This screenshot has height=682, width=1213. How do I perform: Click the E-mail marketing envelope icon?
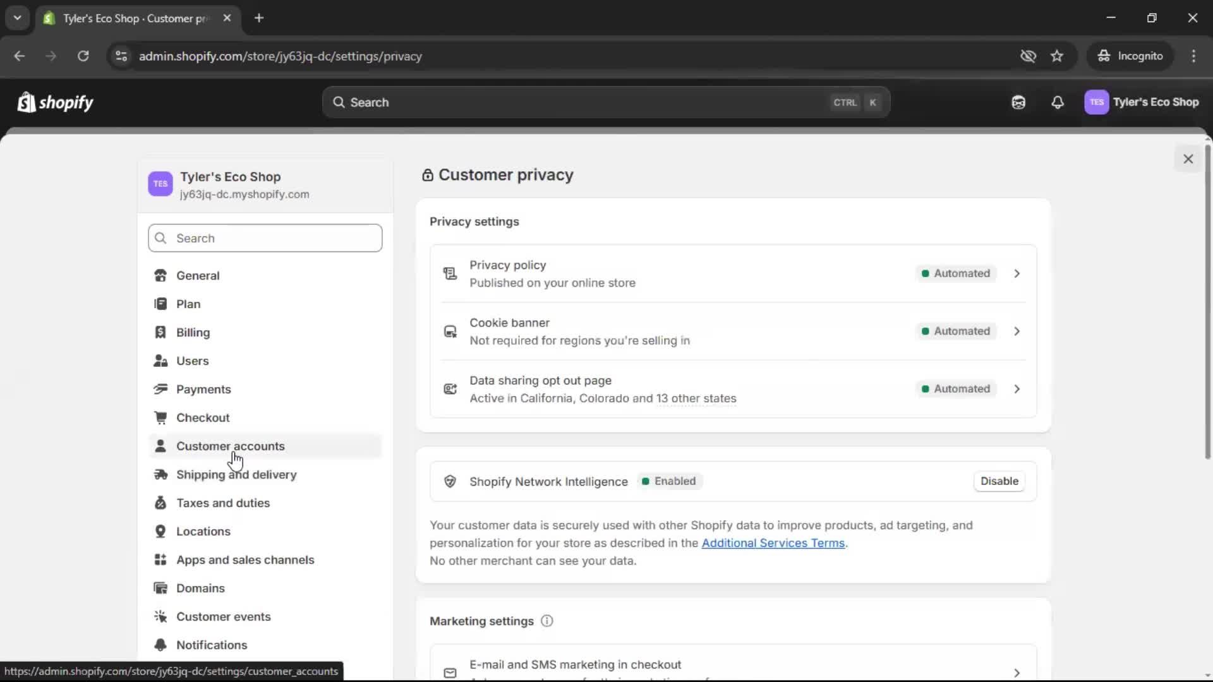point(450,673)
